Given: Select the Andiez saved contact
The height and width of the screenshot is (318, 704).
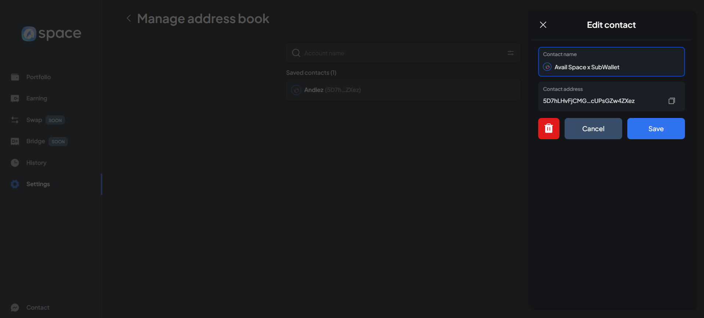Looking at the screenshot, I should pos(403,90).
